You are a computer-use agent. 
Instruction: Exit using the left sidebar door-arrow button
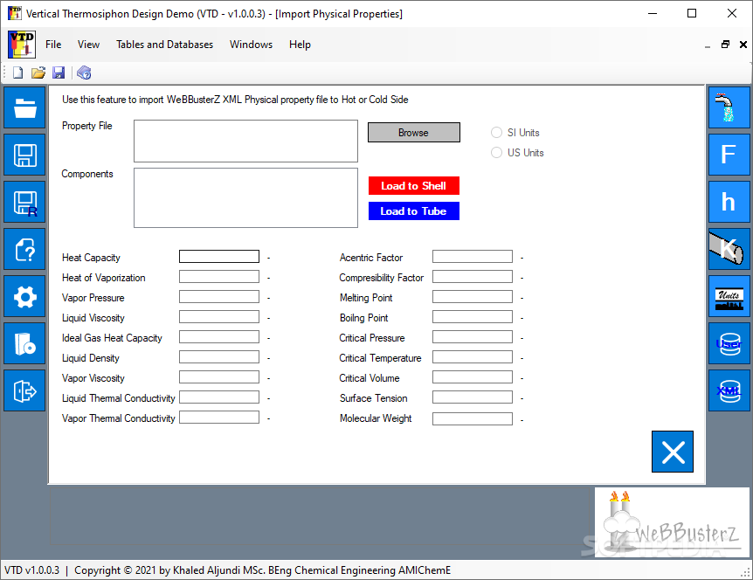25,390
